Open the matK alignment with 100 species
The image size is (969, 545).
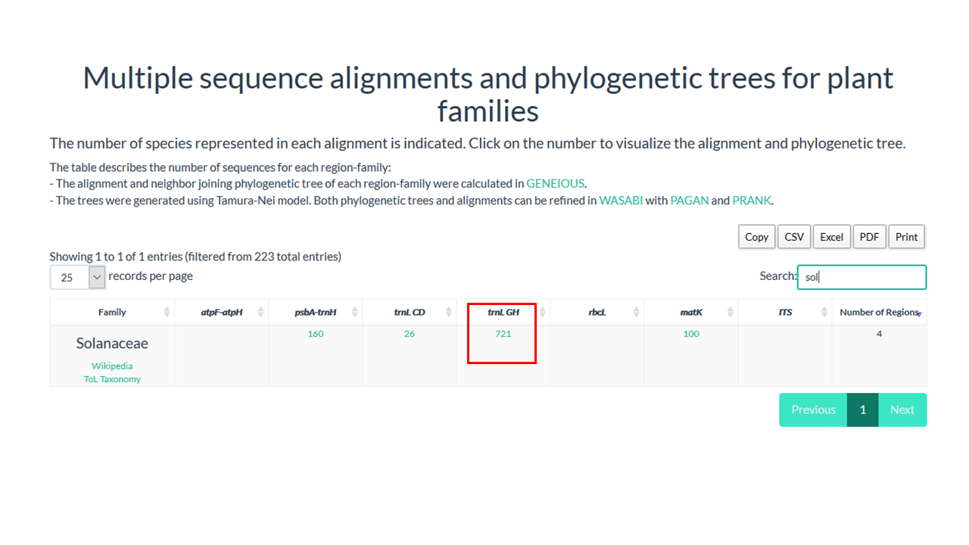tap(691, 334)
